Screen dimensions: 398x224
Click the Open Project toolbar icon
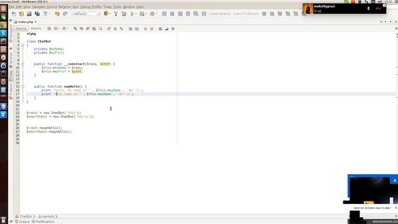click(x=29, y=14)
